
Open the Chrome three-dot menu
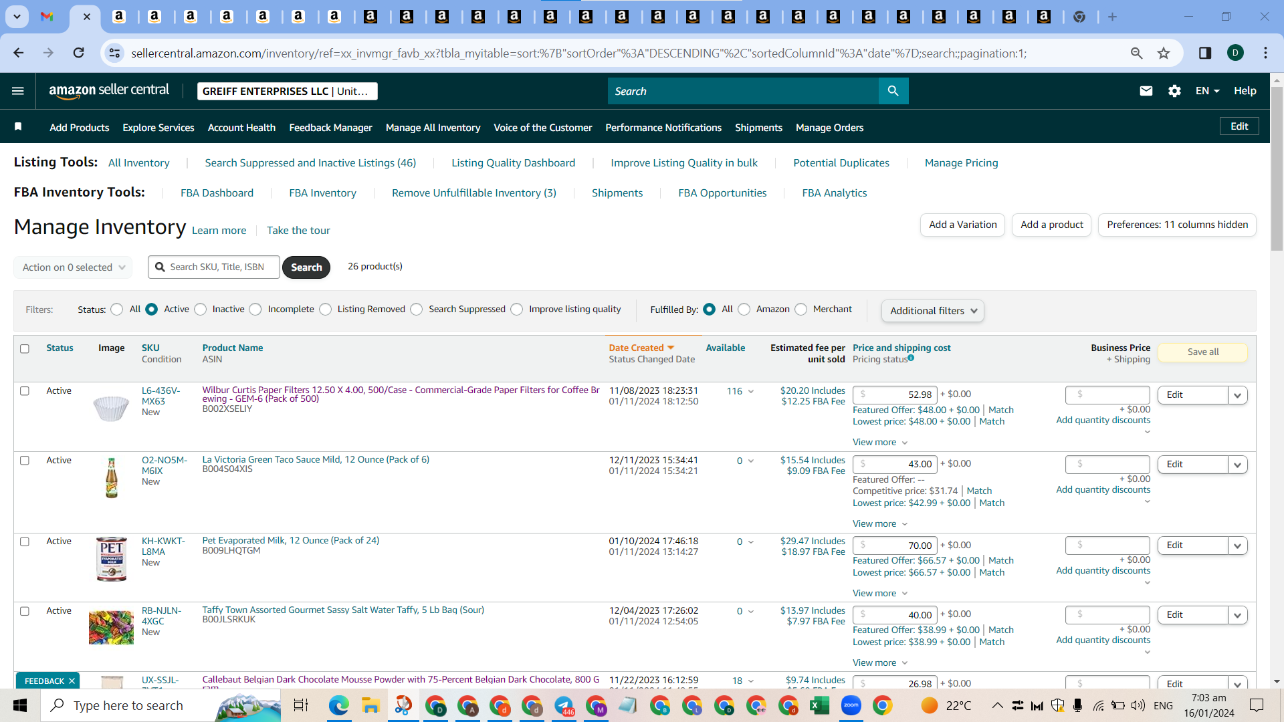click(1265, 53)
